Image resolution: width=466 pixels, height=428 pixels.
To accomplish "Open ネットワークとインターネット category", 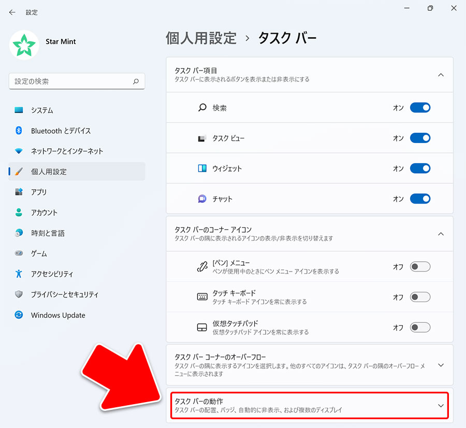I will tap(77, 151).
